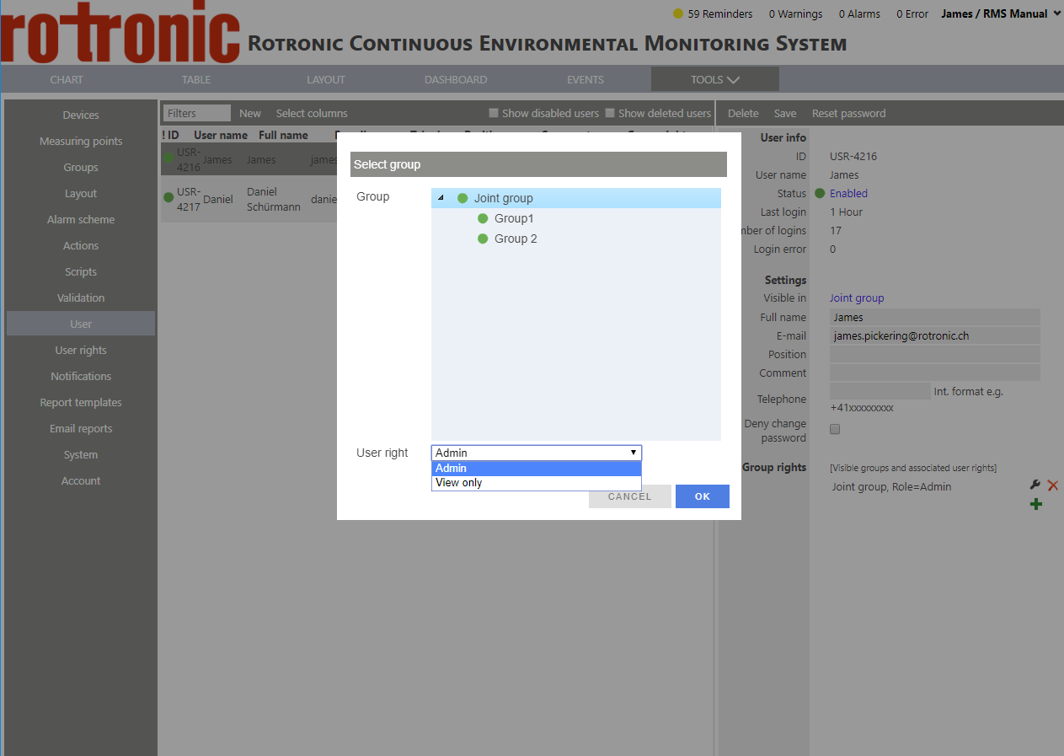Click Delete user button
The height and width of the screenshot is (756, 1064).
[x=743, y=113]
